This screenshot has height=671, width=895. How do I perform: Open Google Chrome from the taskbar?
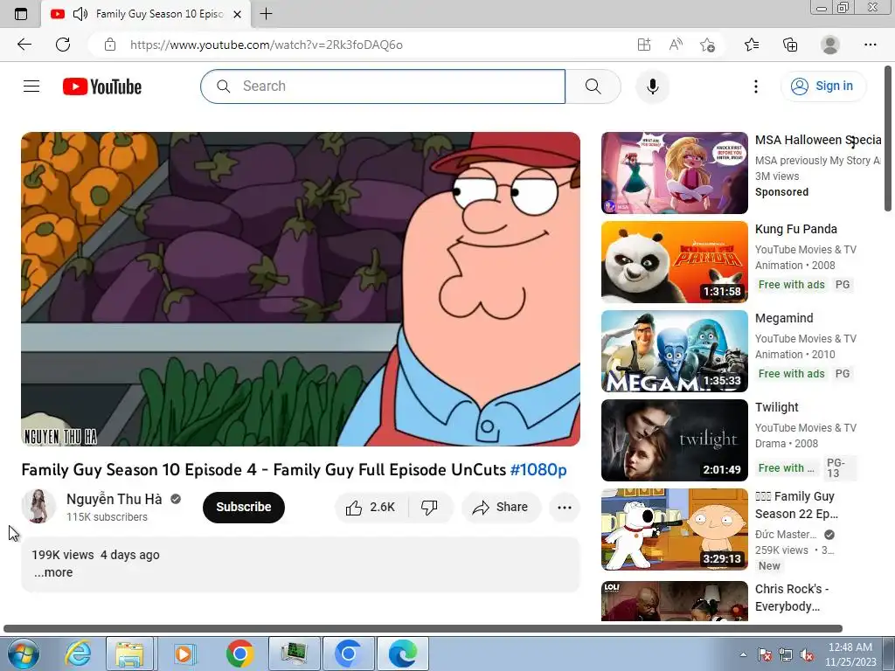click(x=239, y=654)
